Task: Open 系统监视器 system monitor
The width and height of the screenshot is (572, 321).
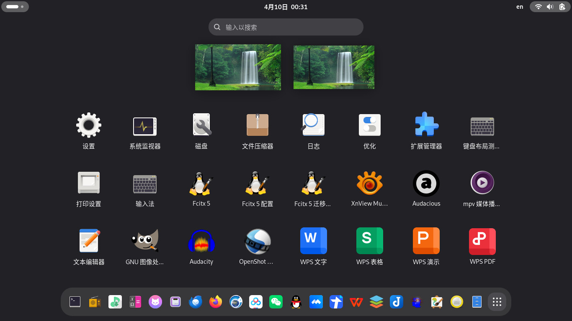Action: pyautogui.click(x=145, y=125)
